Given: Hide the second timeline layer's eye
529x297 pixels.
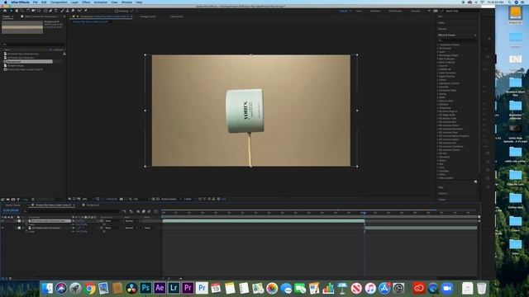Looking at the screenshot, I should pyautogui.click(x=2, y=228).
